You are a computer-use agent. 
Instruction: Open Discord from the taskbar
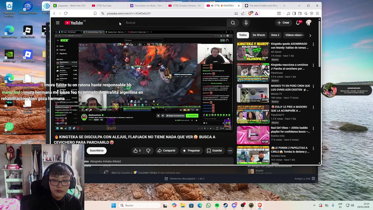234,205
